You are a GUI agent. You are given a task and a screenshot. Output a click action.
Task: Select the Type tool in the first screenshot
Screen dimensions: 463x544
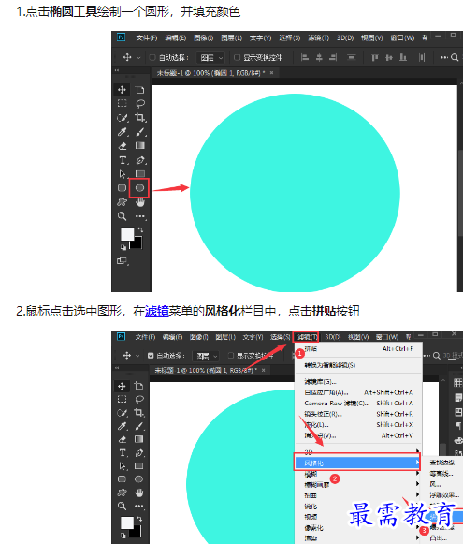[123, 160]
